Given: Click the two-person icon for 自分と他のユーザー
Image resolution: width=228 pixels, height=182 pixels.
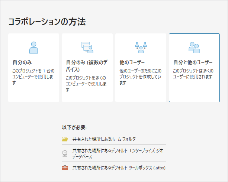Looking at the screenshot, I should coord(194,47).
